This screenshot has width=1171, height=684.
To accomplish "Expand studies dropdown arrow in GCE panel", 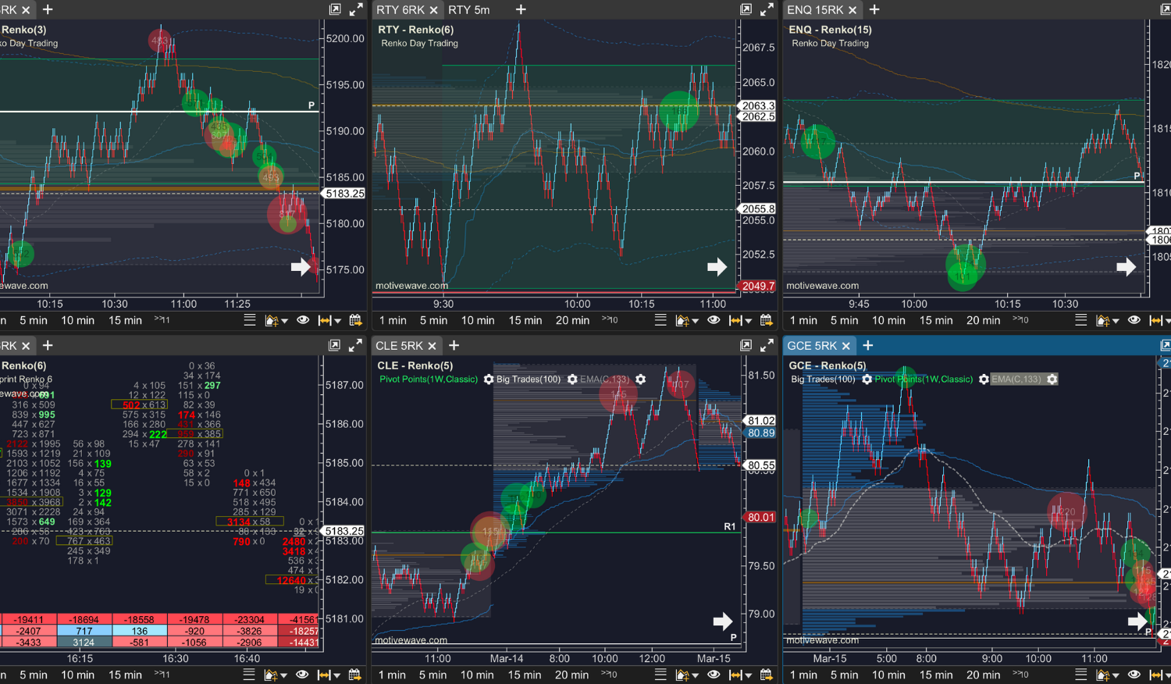I will point(1115,675).
